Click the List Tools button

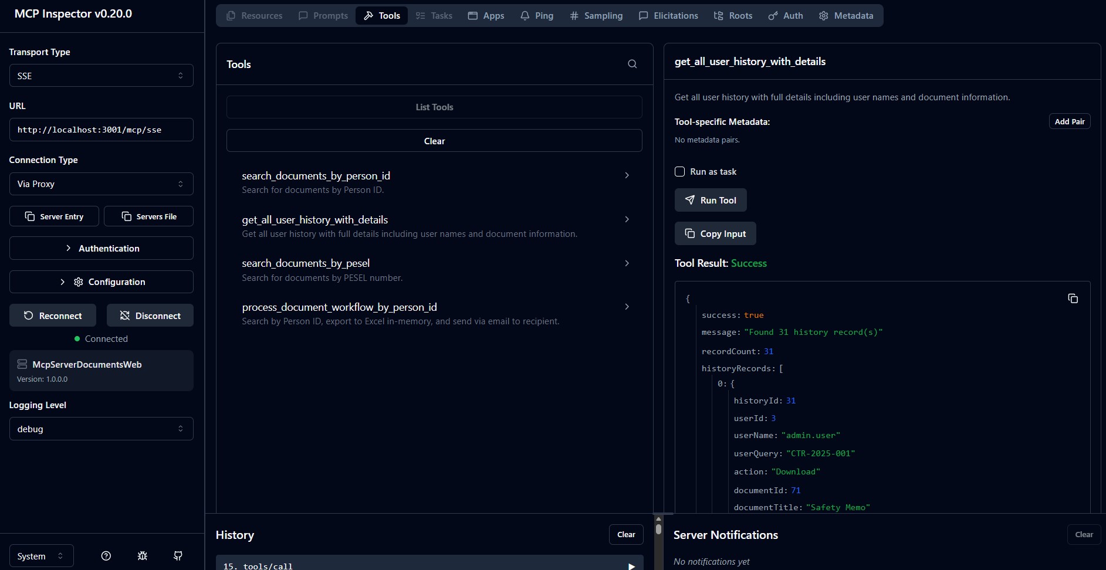(434, 107)
